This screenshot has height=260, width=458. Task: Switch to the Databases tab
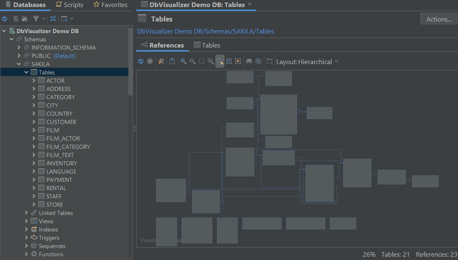pos(26,5)
